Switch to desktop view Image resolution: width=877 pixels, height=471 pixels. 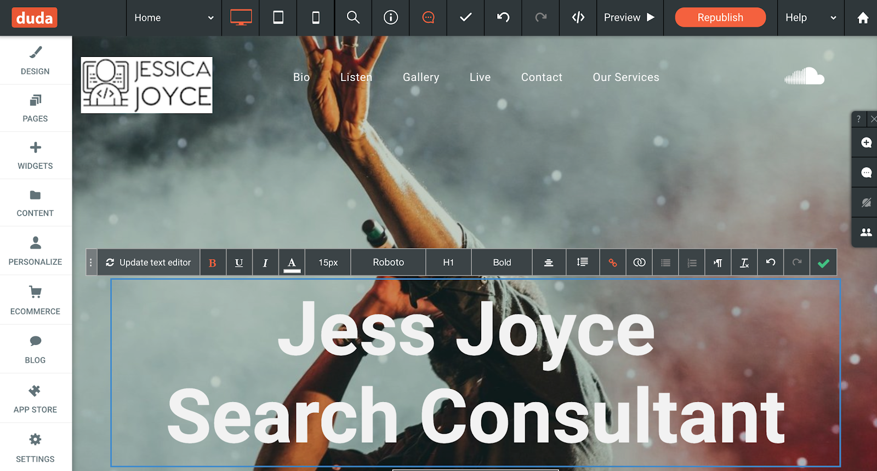tap(241, 18)
